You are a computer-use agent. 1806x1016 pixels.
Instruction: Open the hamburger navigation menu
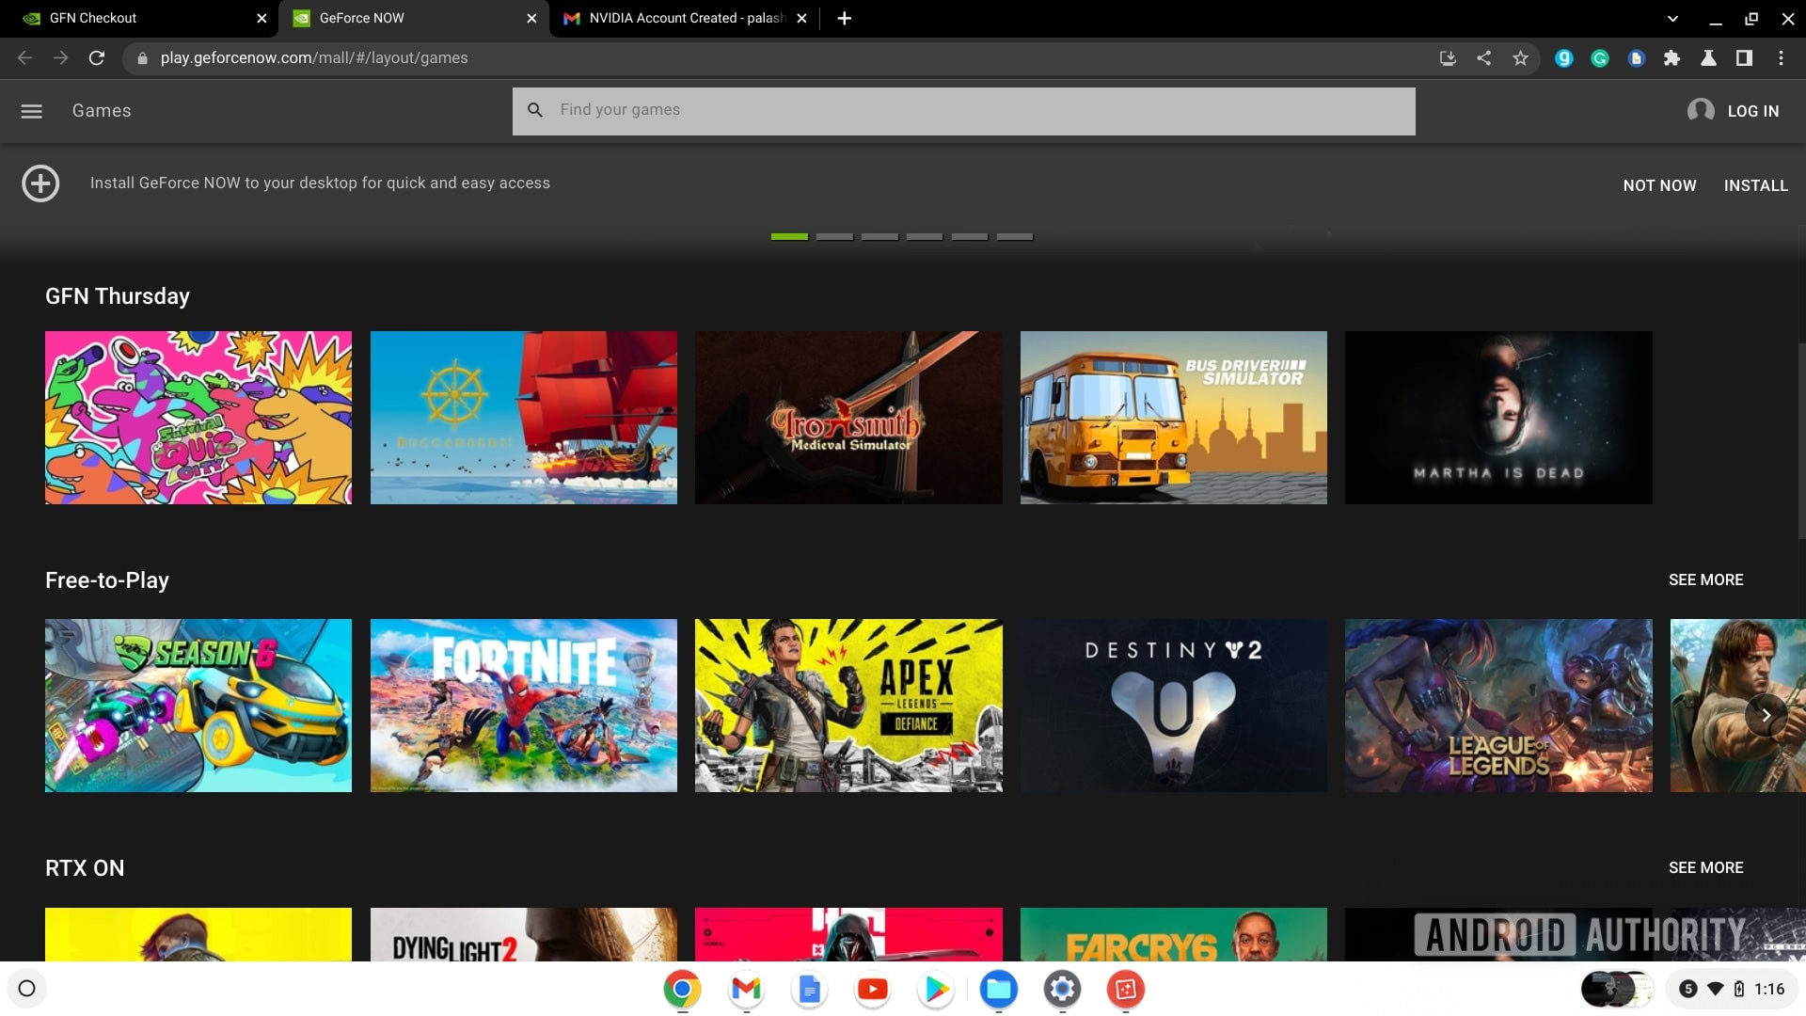coord(31,111)
